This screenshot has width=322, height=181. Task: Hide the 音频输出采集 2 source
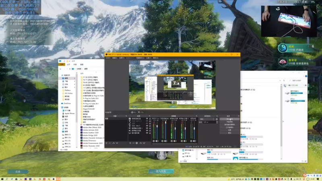147,128
